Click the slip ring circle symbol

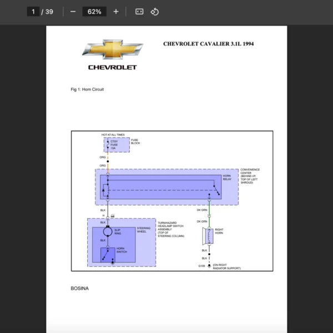[x=108, y=230]
